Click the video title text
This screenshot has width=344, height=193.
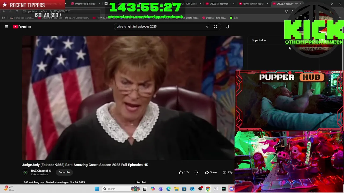85,165
